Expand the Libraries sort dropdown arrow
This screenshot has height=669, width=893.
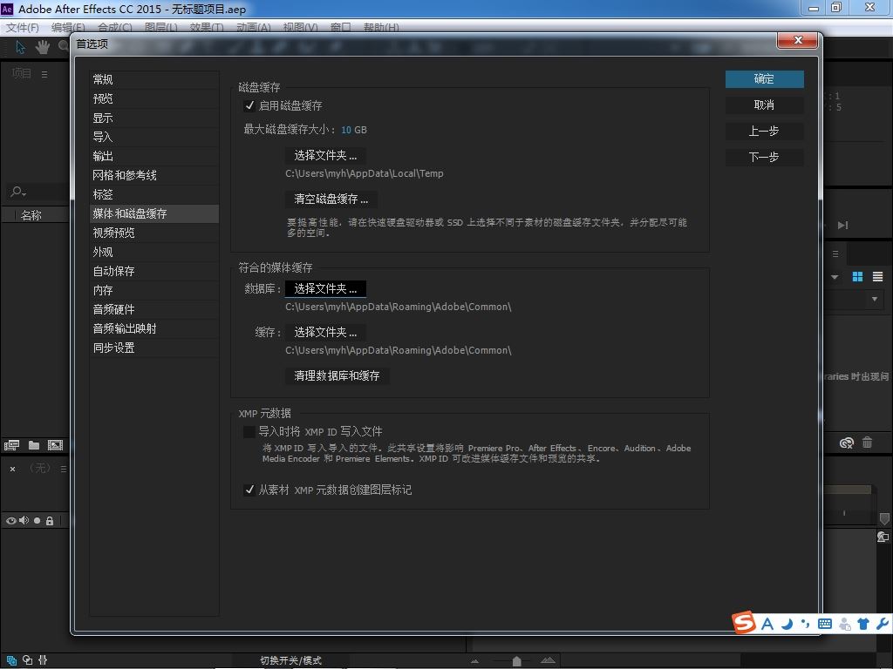click(835, 277)
